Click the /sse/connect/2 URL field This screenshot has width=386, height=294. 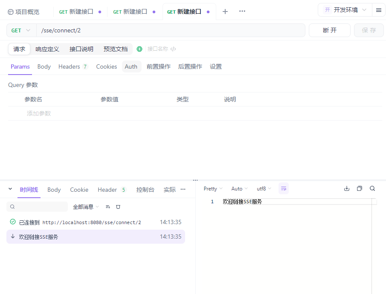click(171, 31)
